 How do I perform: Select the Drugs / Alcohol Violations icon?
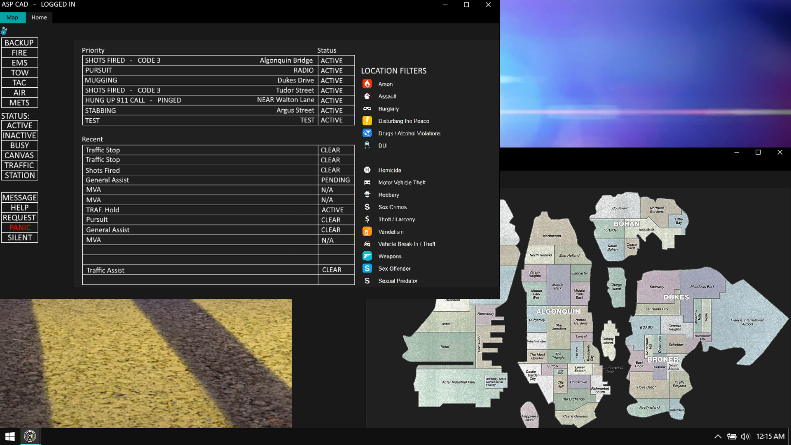click(x=367, y=133)
